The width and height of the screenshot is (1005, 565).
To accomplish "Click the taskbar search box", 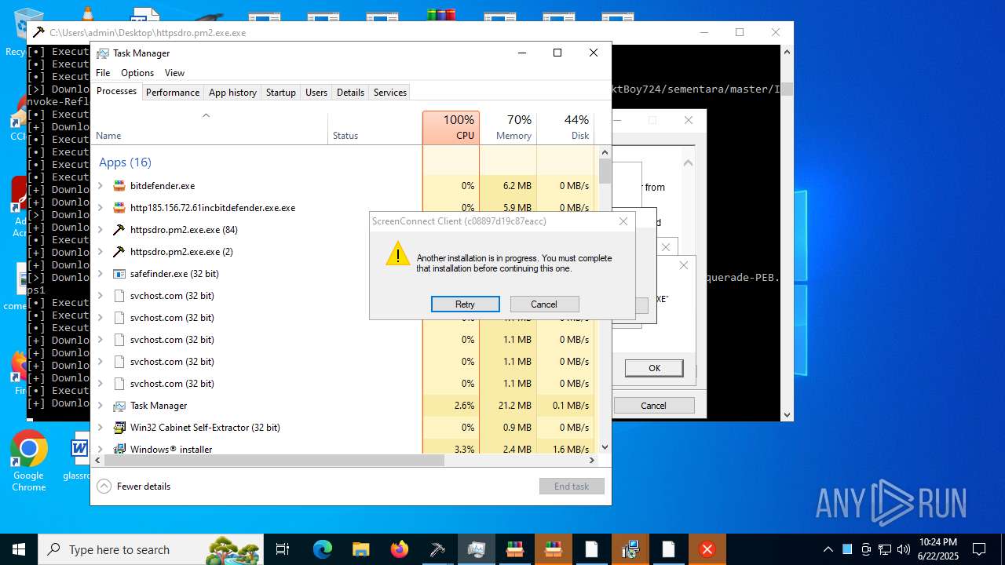I will click(151, 549).
